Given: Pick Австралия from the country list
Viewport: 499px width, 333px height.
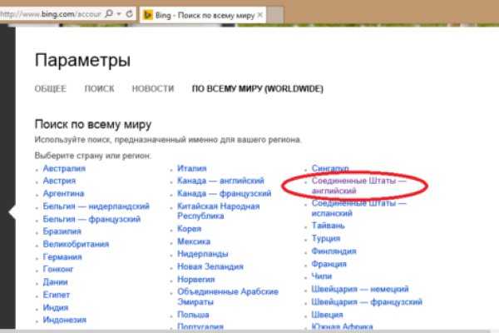Looking at the screenshot, I should click(x=65, y=168).
